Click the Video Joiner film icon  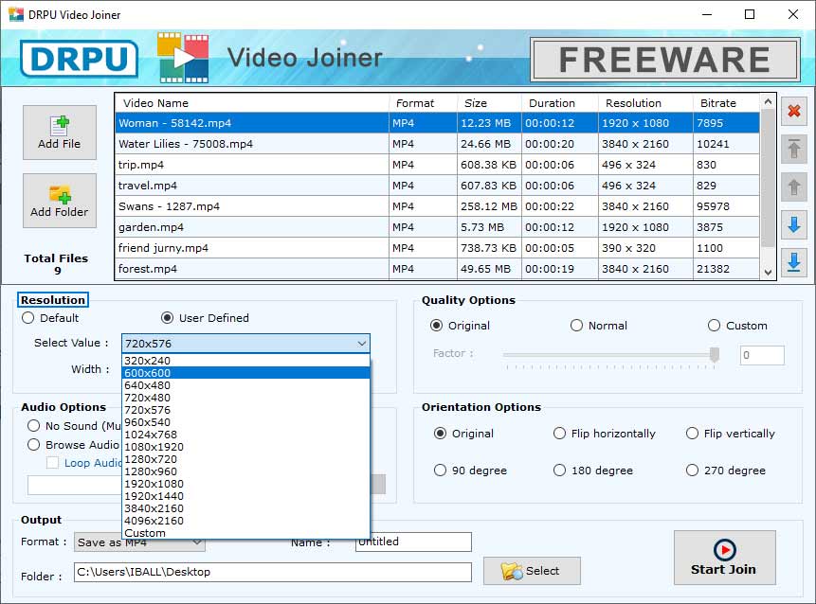[183, 58]
